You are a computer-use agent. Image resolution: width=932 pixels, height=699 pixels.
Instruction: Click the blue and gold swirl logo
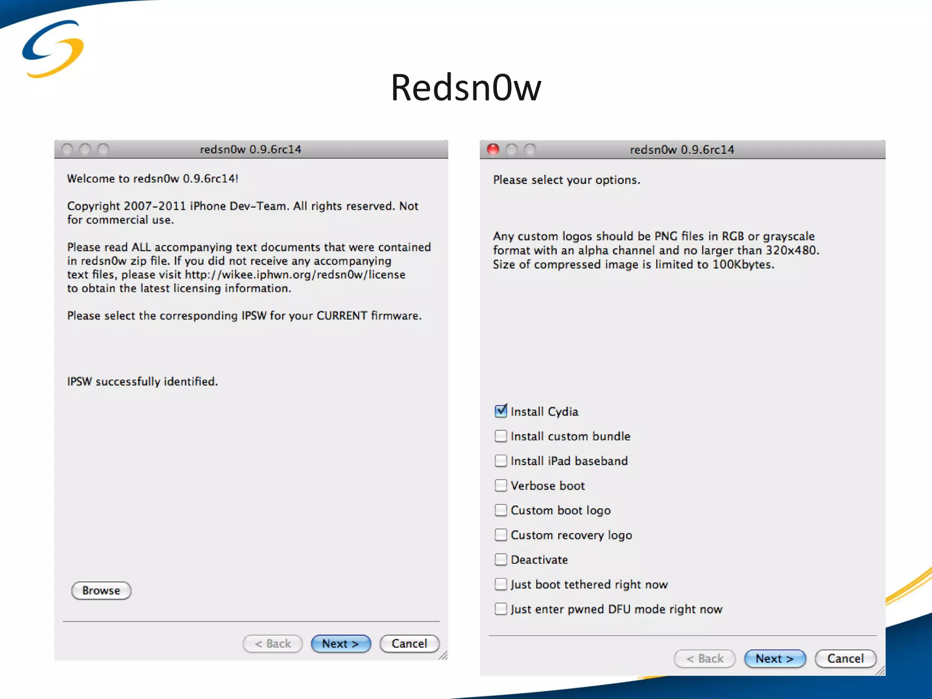point(53,49)
